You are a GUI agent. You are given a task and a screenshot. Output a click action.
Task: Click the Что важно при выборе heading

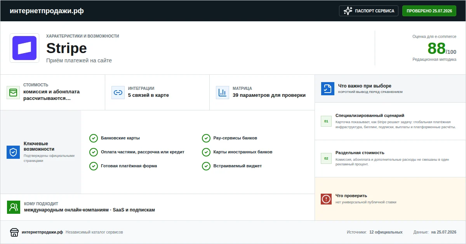coord(365,86)
